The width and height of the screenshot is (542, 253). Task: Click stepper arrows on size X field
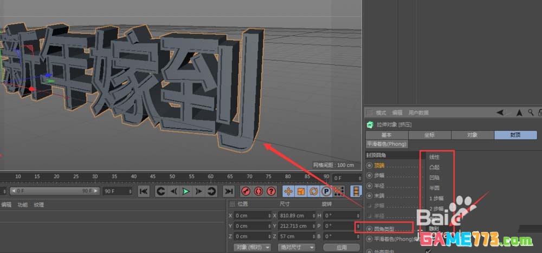(313, 216)
